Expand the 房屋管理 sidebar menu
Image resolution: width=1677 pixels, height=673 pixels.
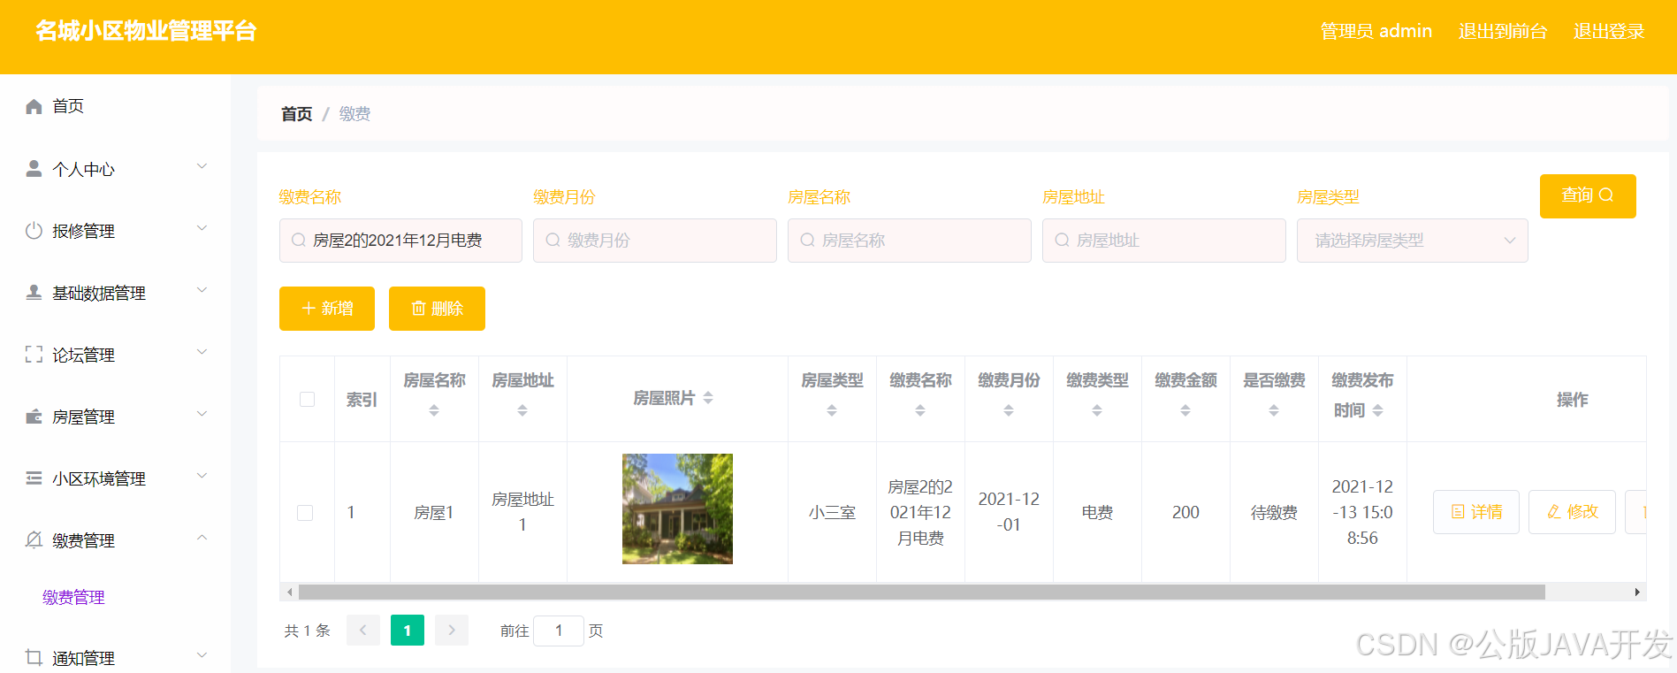tap(202, 414)
